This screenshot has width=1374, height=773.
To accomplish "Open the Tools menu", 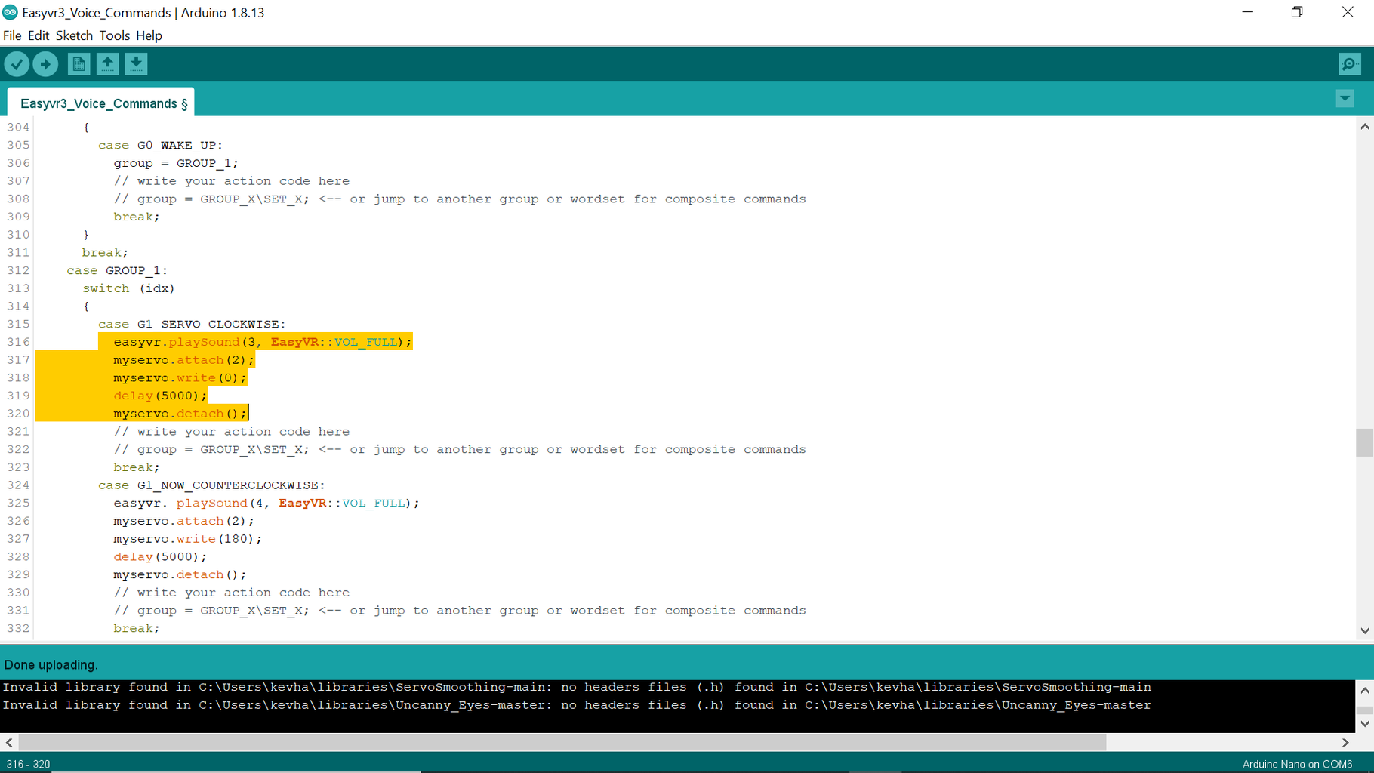I will 115,35.
